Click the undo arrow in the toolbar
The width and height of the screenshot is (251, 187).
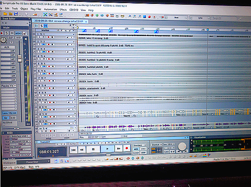click(x=69, y=15)
